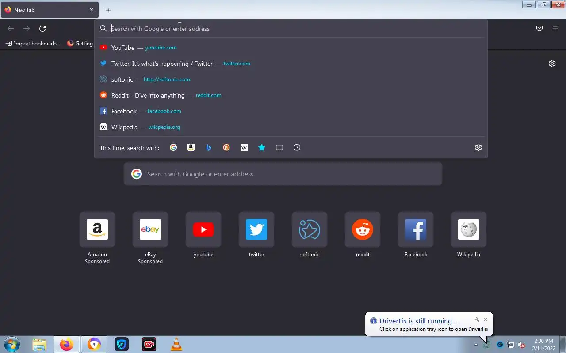Search in history using clock icon
The height and width of the screenshot is (353, 566).
click(297, 148)
